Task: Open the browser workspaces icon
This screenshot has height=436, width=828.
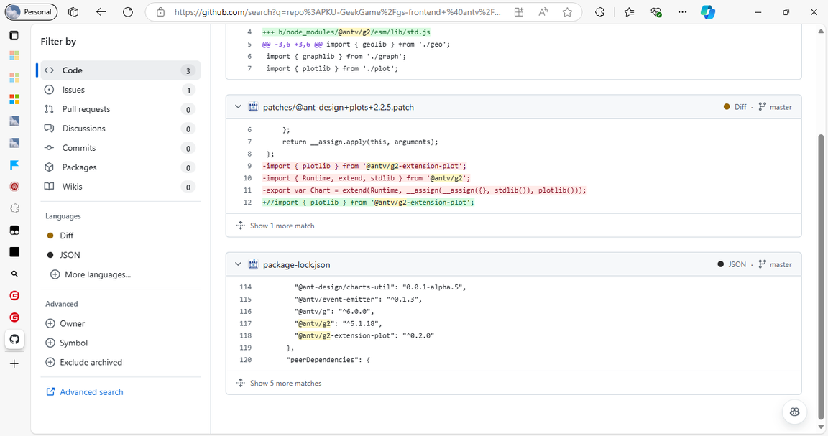Action: coord(73,12)
